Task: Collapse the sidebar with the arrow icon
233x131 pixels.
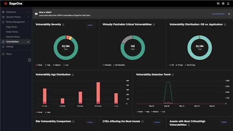Action: click(x=29, y=60)
